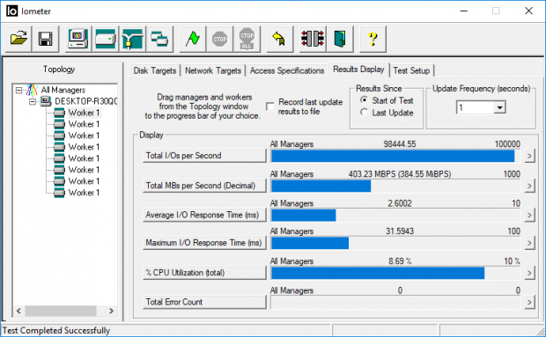Click Update Frequency value field
Screen dimensions: 546x337
[476, 107]
